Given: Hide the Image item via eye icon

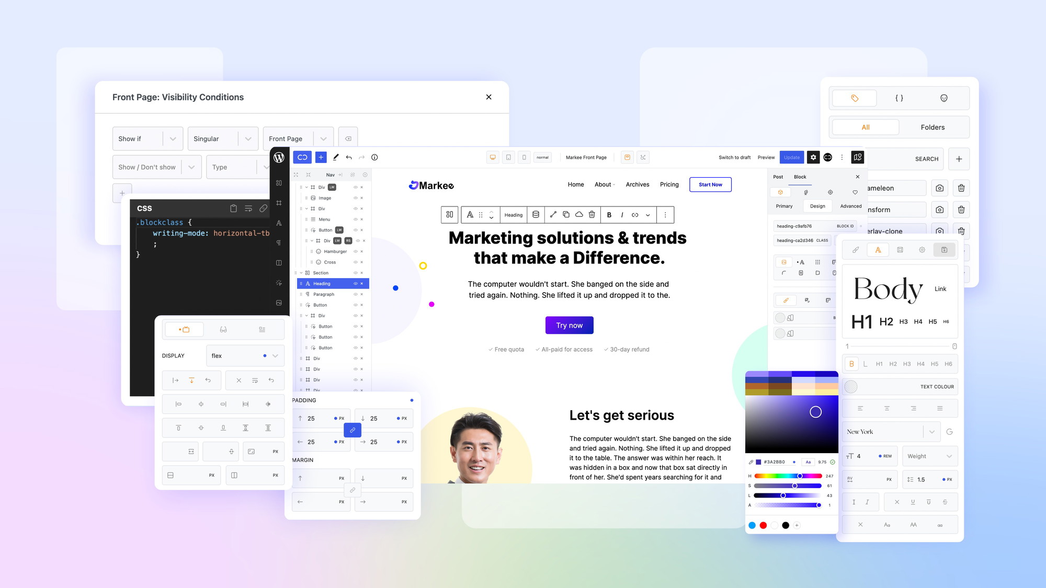Looking at the screenshot, I should pyautogui.click(x=356, y=198).
